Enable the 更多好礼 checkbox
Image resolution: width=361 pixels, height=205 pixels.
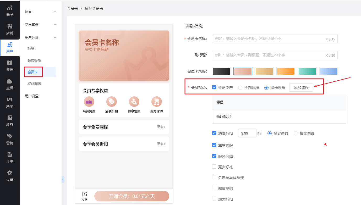pyautogui.click(x=214, y=167)
